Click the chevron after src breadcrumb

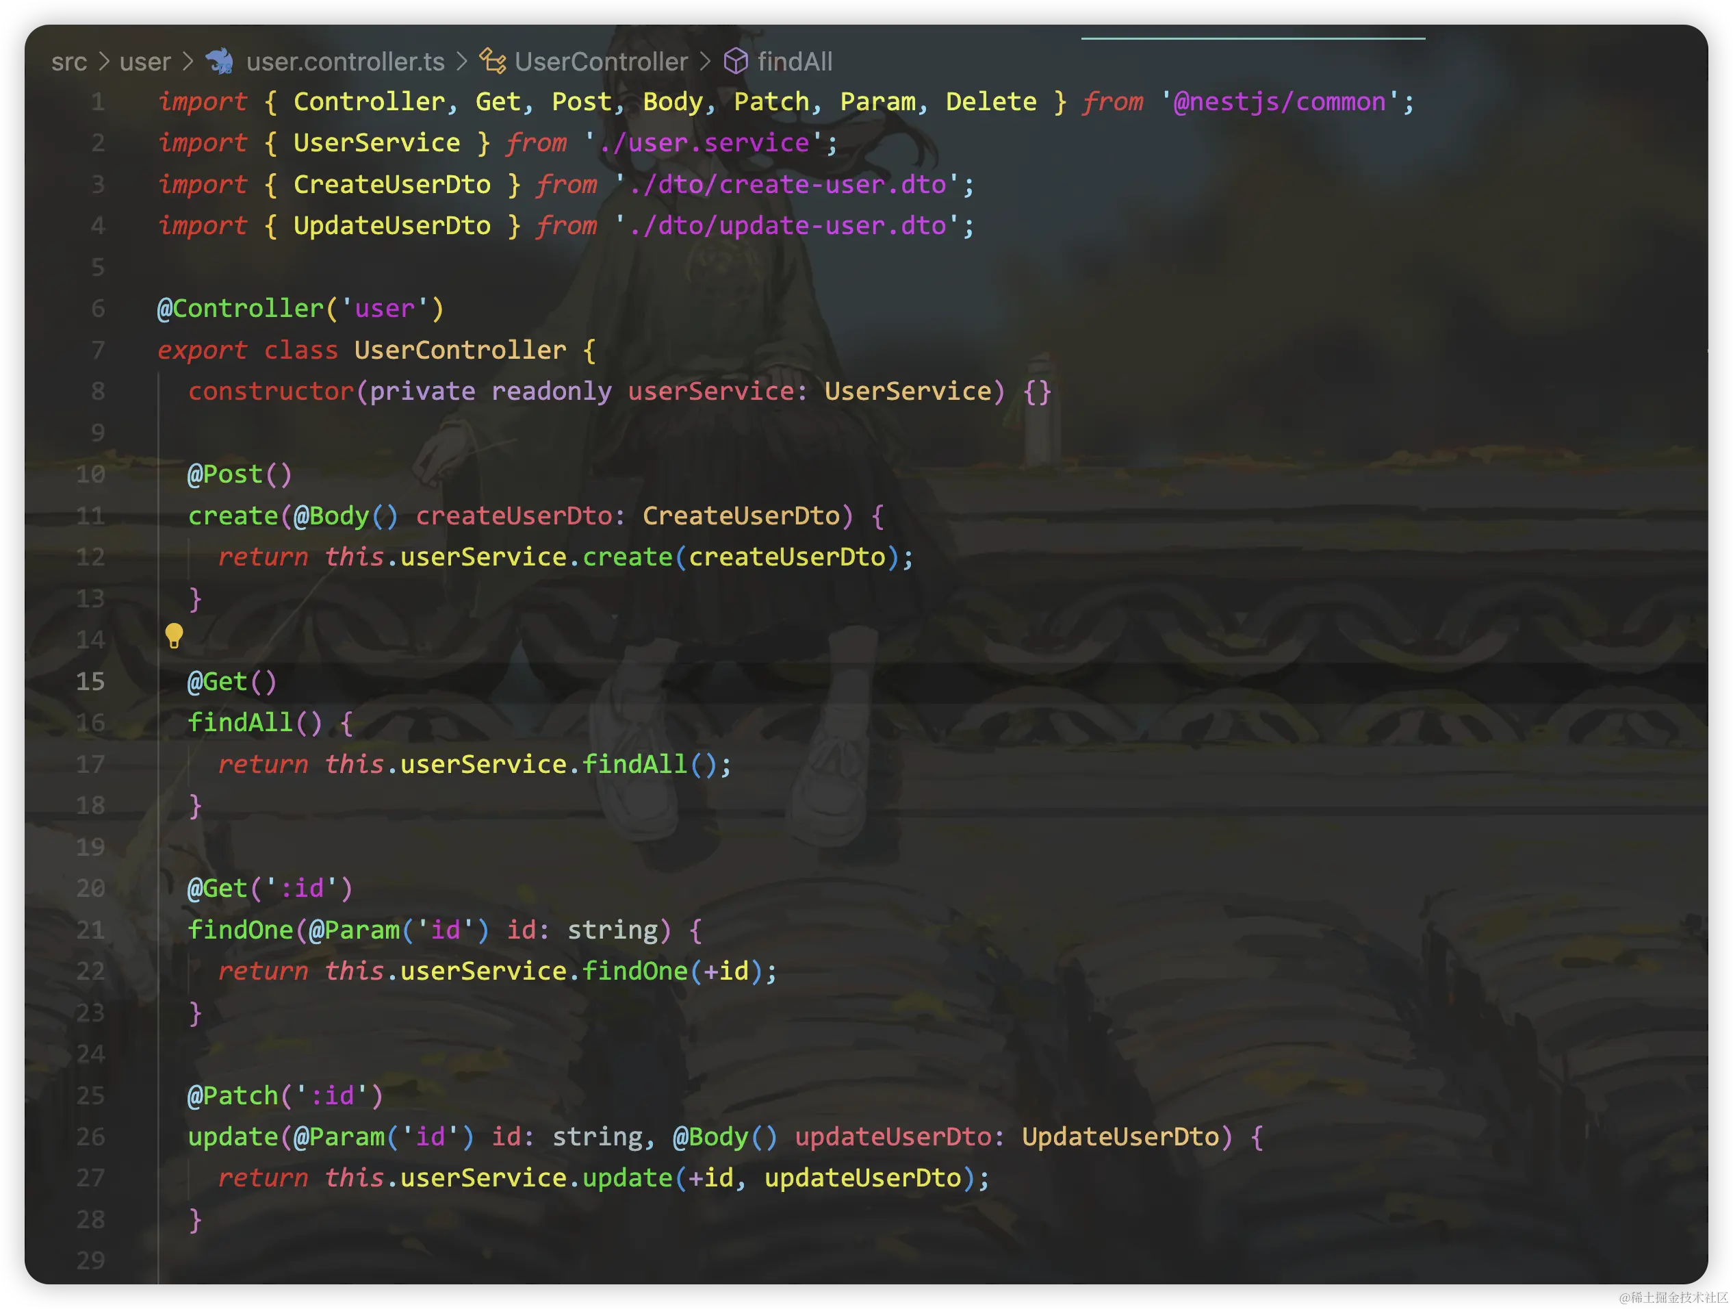click(103, 61)
